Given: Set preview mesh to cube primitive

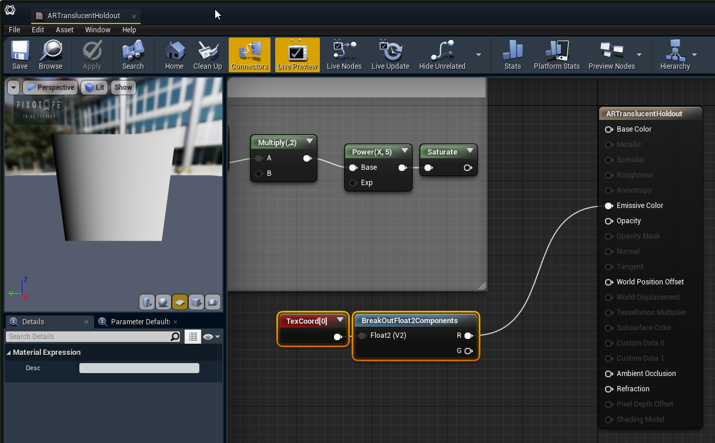Looking at the screenshot, I should point(196,302).
